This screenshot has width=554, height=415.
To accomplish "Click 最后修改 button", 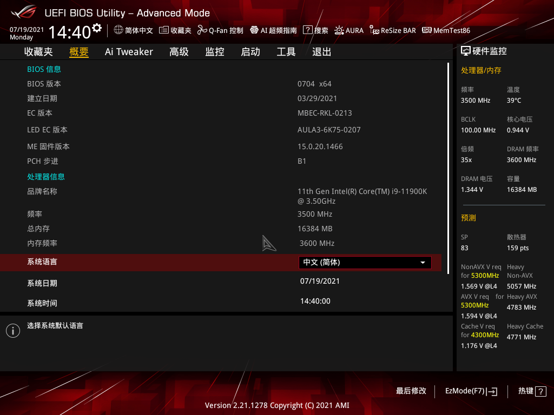I will 411,391.
